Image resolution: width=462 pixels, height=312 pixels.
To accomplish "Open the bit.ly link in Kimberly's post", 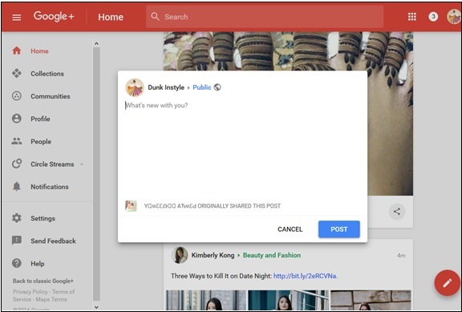I will 306,276.
